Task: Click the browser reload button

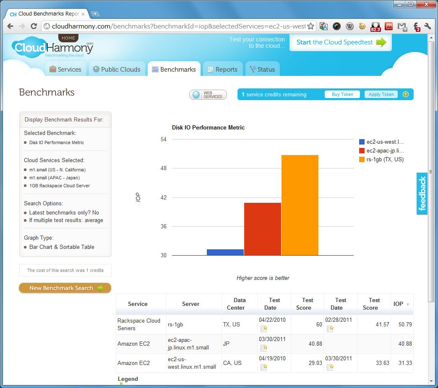Action: (34, 26)
